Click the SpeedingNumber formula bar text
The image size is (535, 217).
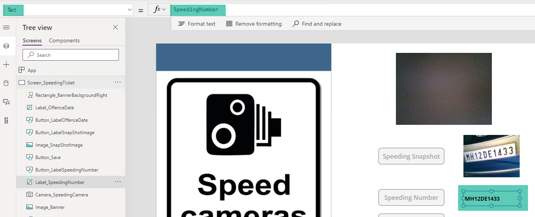196,10
